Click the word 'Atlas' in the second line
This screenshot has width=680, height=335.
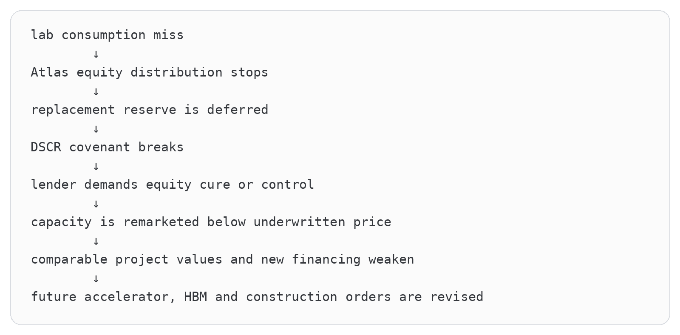pyautogui.click(x=50, y=72)
